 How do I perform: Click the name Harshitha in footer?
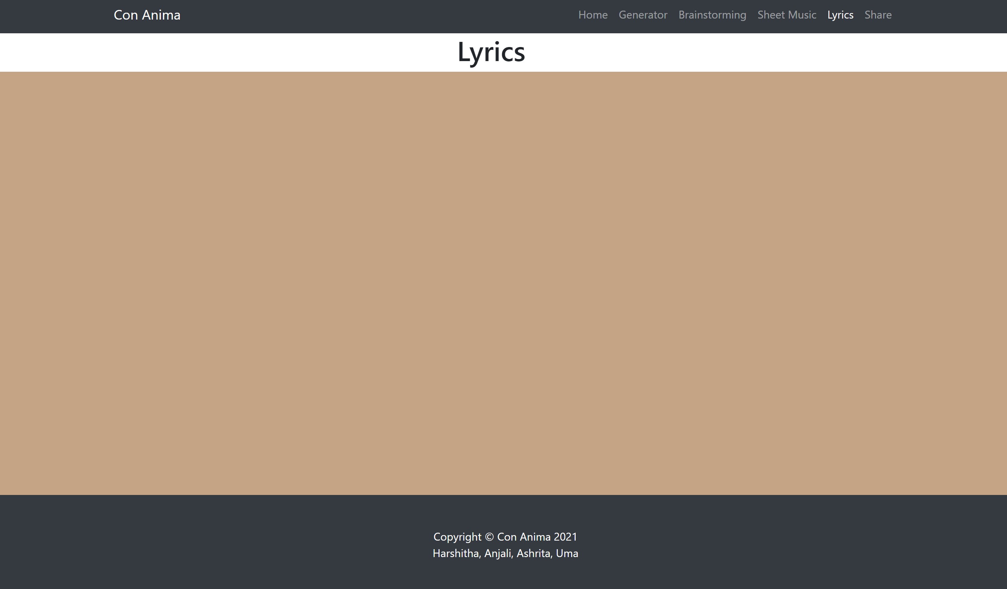click(x=455, y=554)
